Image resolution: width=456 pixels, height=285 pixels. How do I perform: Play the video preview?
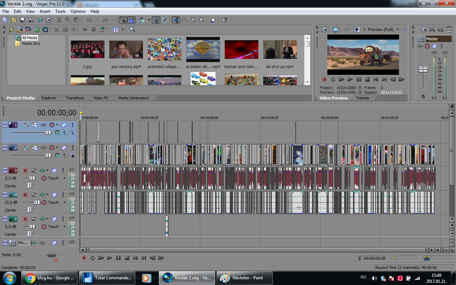(350, 79)
